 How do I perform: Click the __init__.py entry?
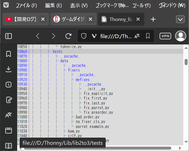[94, 89]
